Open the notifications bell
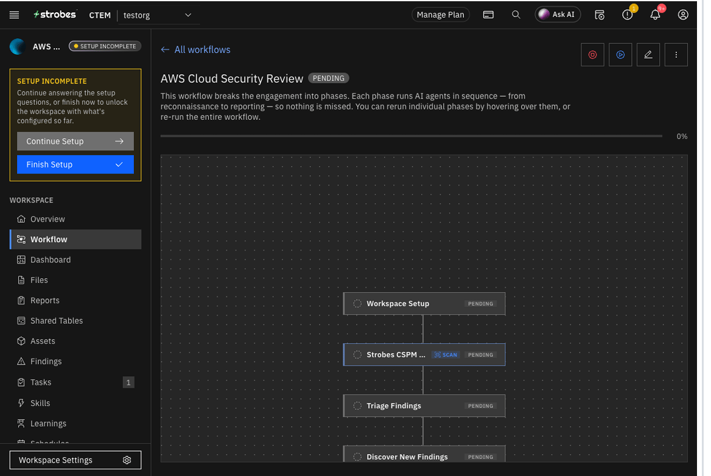711x476 pixels. (655, 15)
